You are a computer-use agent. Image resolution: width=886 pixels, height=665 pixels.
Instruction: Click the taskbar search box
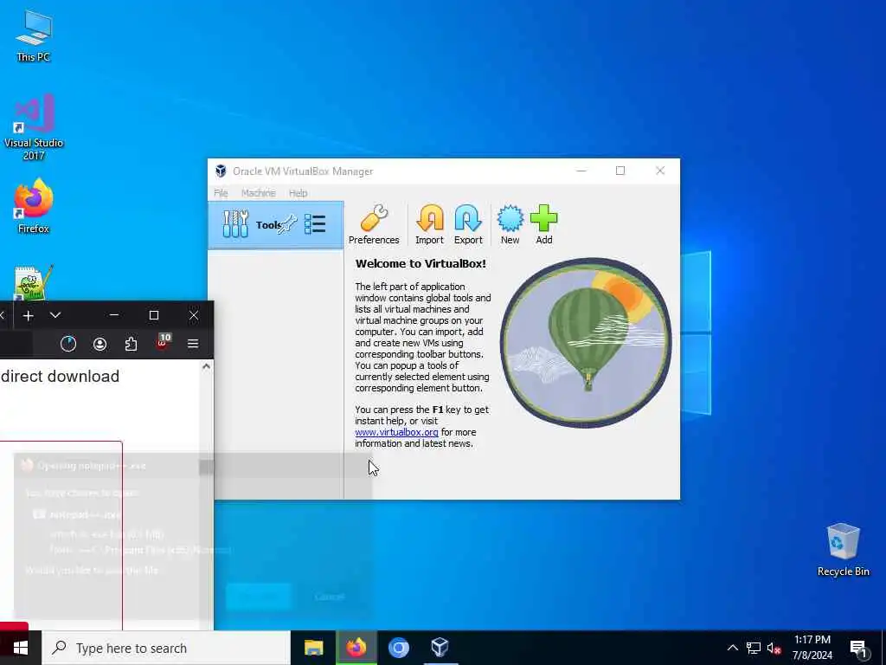pos(166,648)
